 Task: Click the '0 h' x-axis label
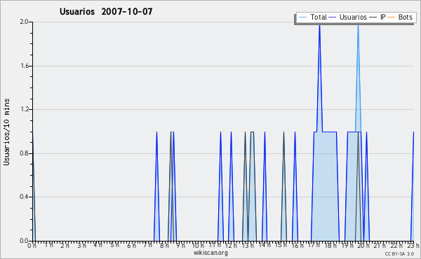pos(32,245)
